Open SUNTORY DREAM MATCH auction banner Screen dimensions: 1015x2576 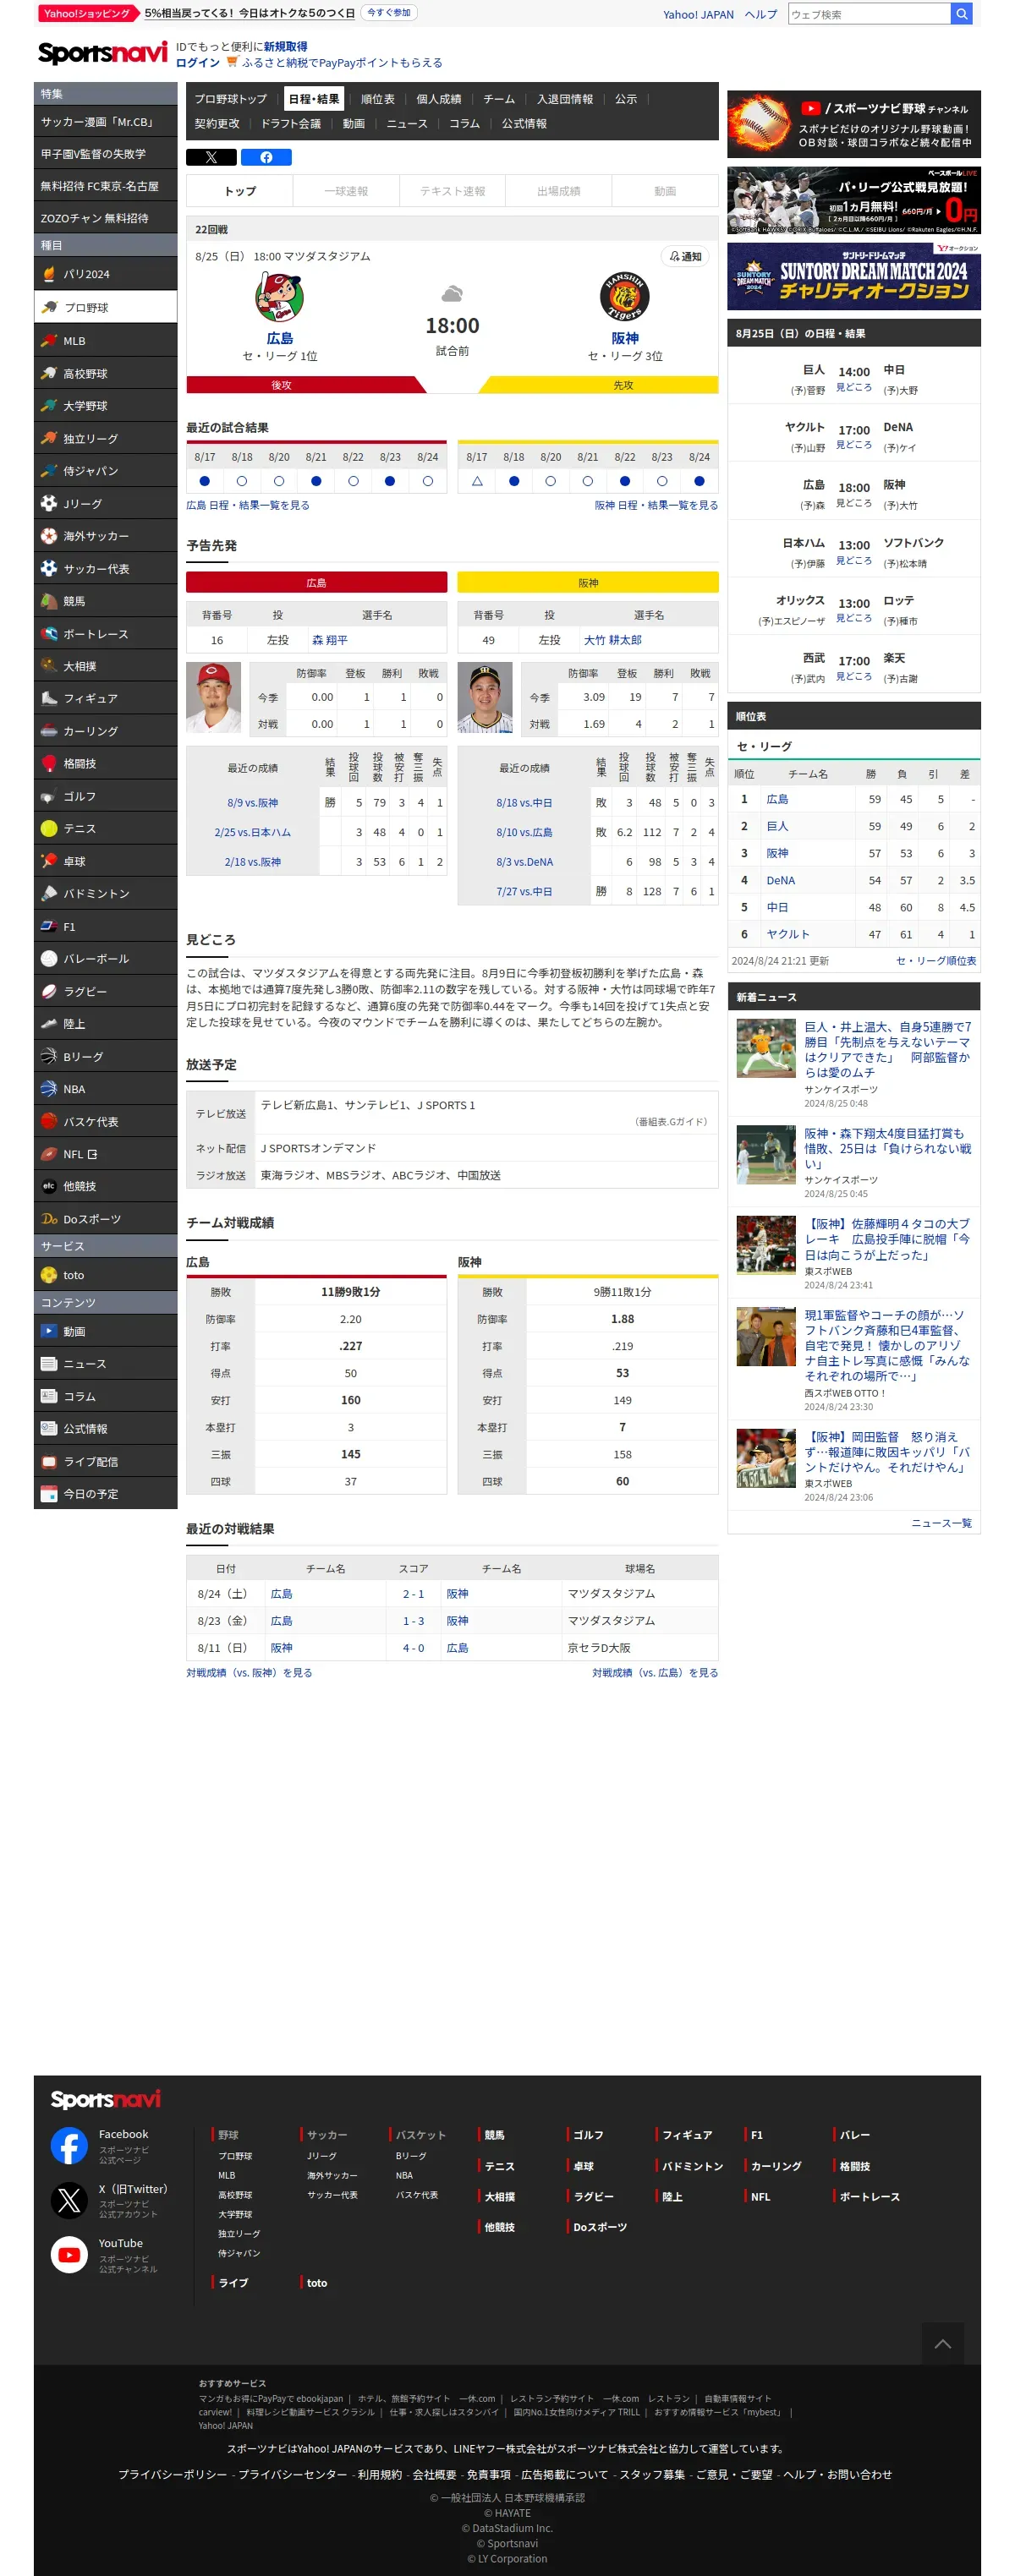point(853,277)
